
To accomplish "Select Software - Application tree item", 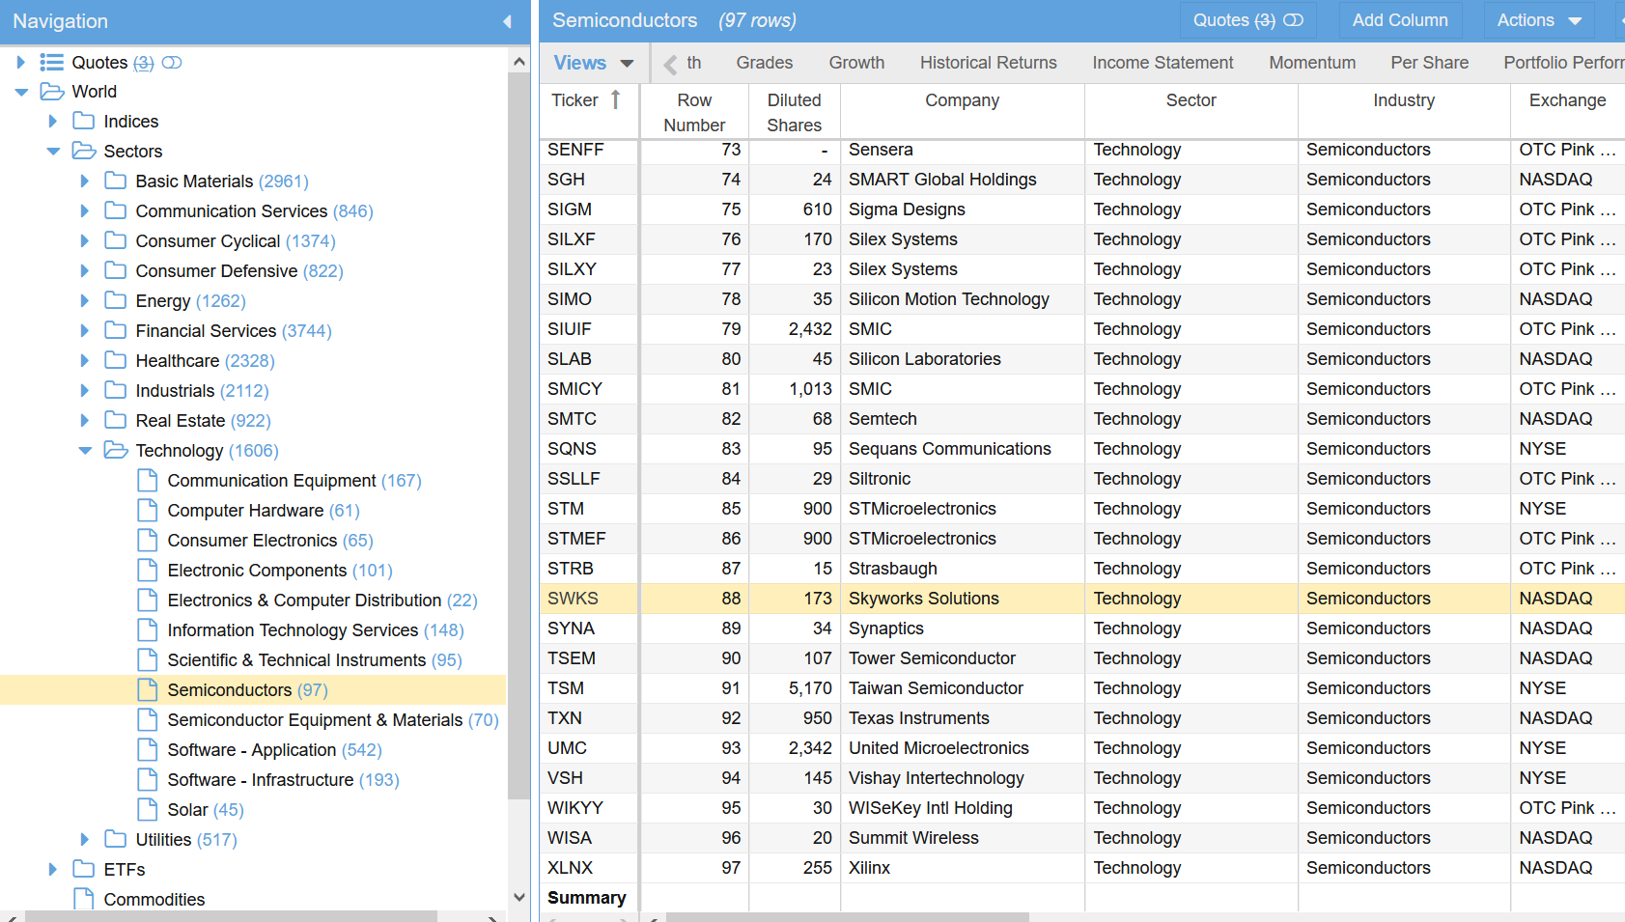I will click(x=252, y=749).
